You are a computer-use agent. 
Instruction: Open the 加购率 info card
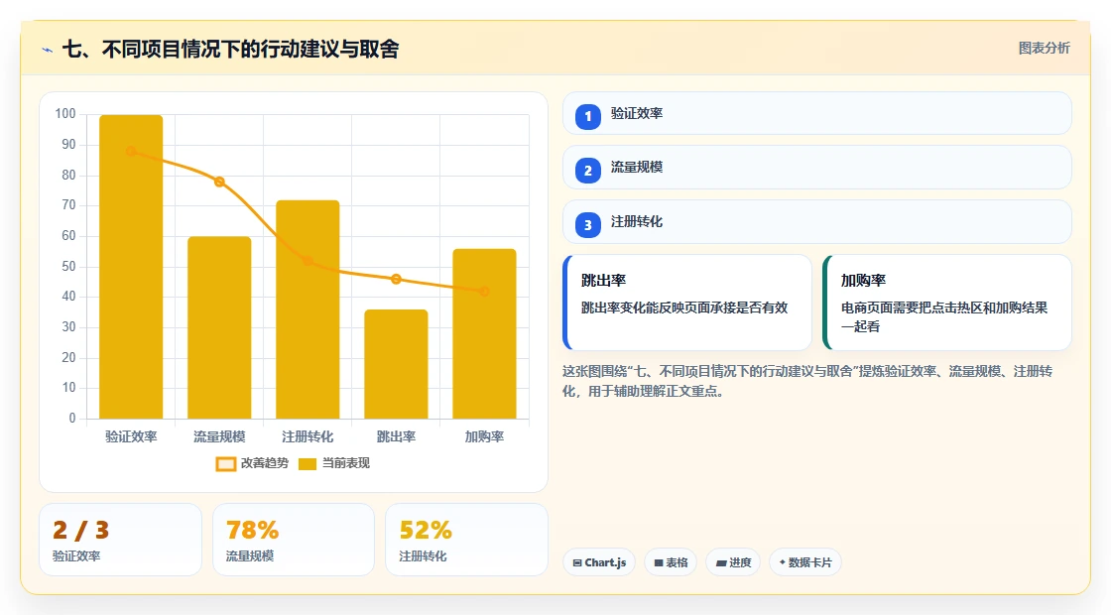click(x=947, y=303)
